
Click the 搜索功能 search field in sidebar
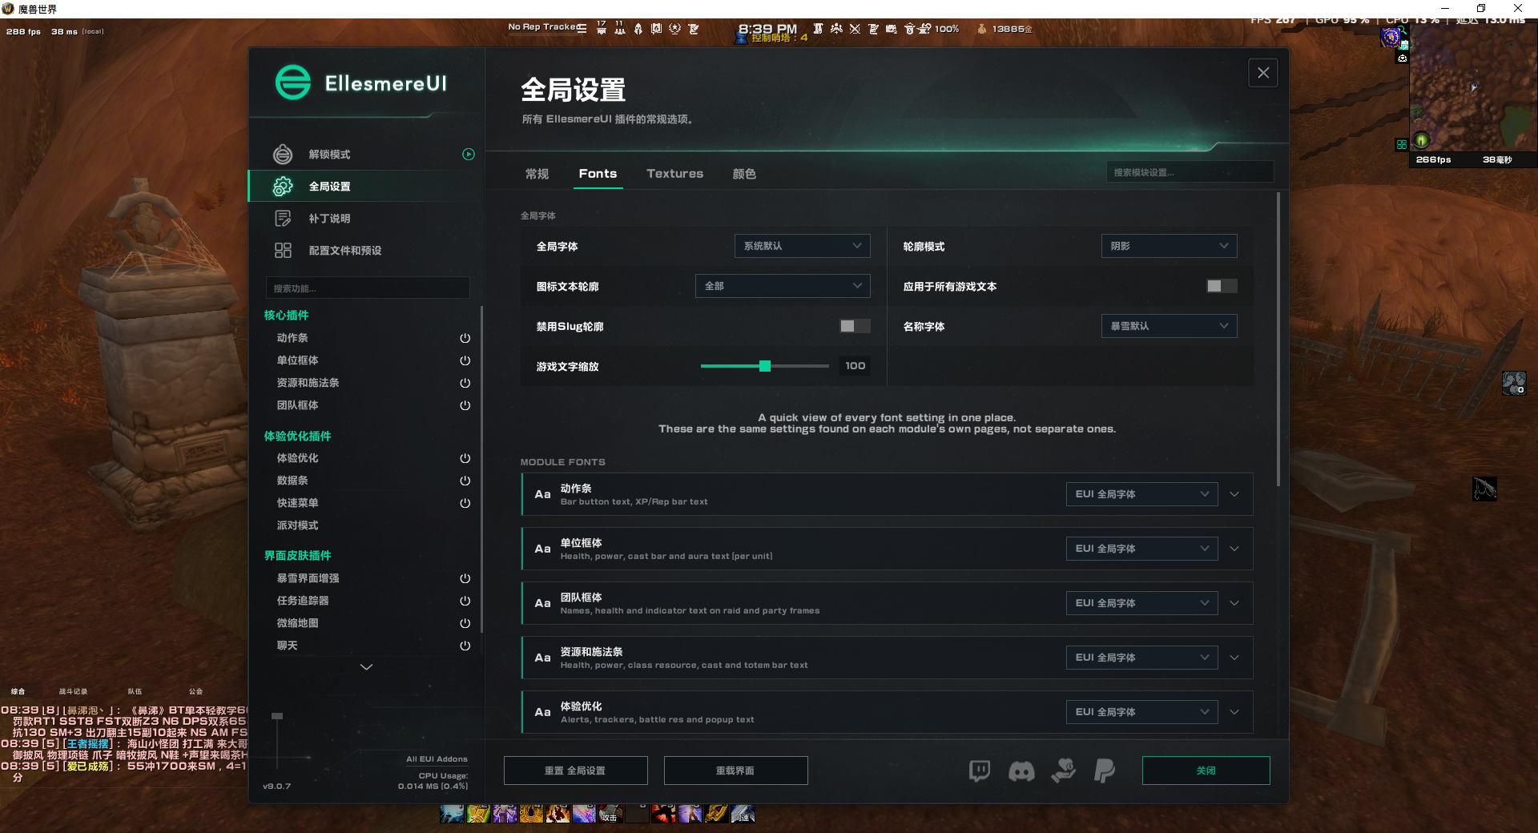[x=368, y=288]
